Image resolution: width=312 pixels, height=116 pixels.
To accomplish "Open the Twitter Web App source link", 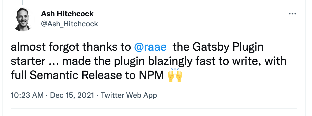I will tap(129, 95).
